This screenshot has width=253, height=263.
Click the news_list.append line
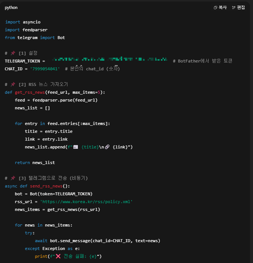pyautogui.click(x=79, y=147)
